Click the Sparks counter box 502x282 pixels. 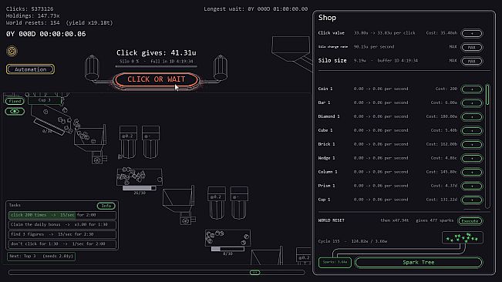[x=335, y=262]
